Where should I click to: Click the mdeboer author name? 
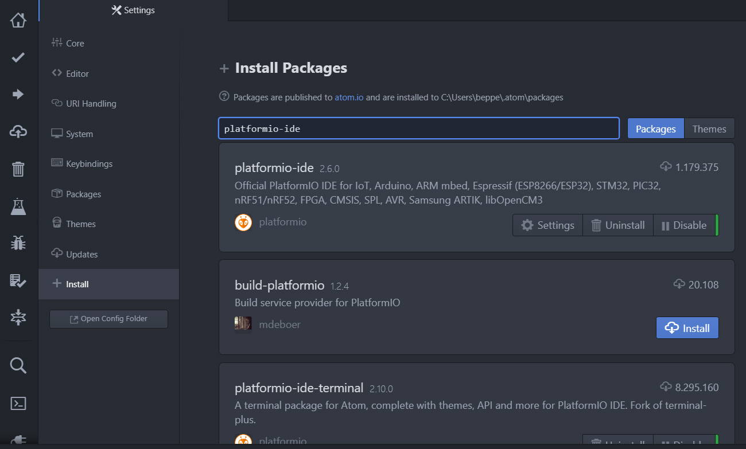(280, 325)
